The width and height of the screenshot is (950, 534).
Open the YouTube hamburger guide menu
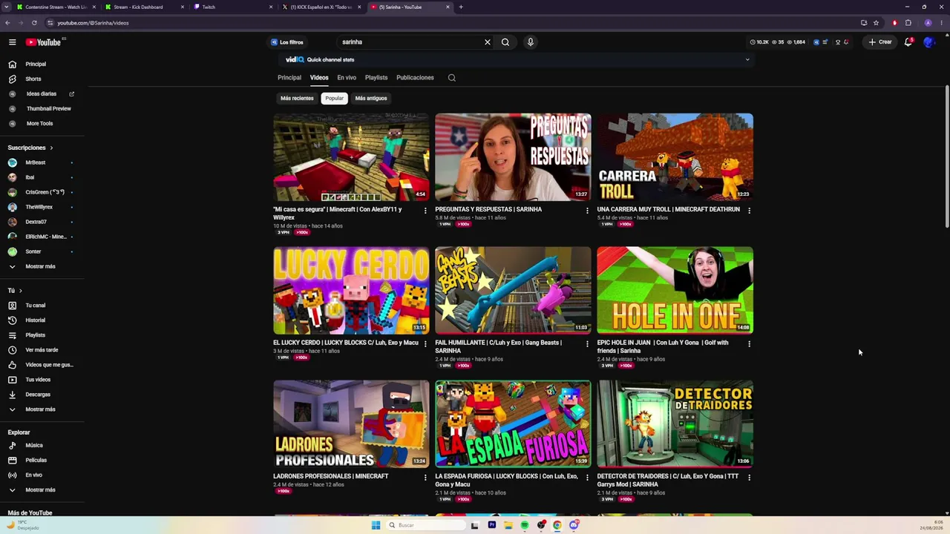[12, 42]
